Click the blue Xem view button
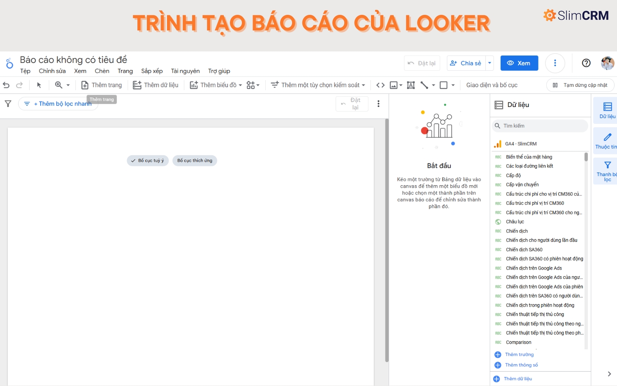This screenshot has height=386, width=617. [x=519, y=63]
